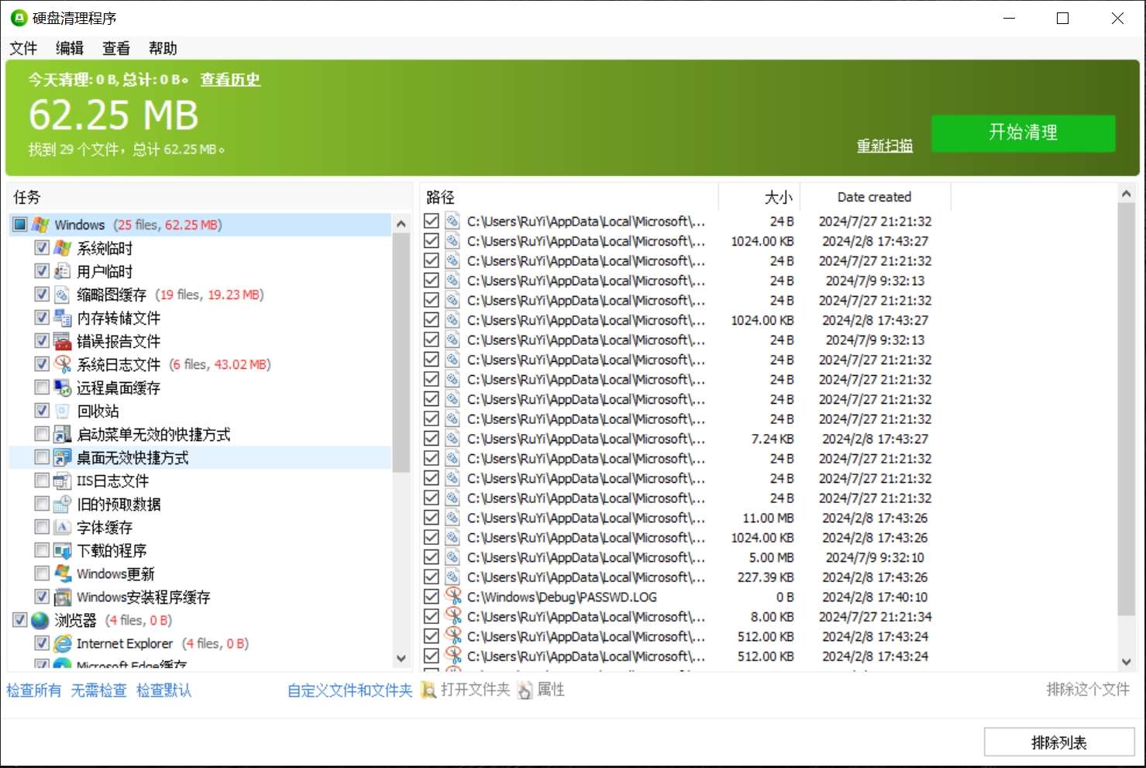Open 查看历史 cleanup history link
Screen dimensions: 1146x768
pos(229,79)
